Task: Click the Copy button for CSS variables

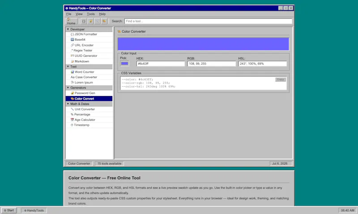Action: point(281,80)
